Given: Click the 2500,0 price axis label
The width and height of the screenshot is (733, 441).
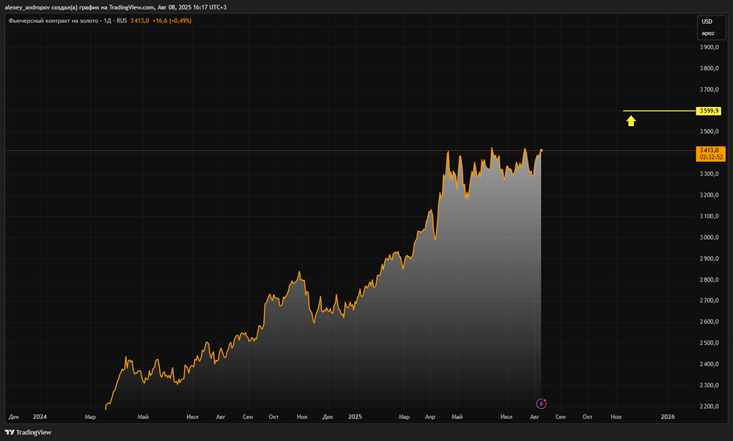Looking at the screenshot, I should (709, 343).
